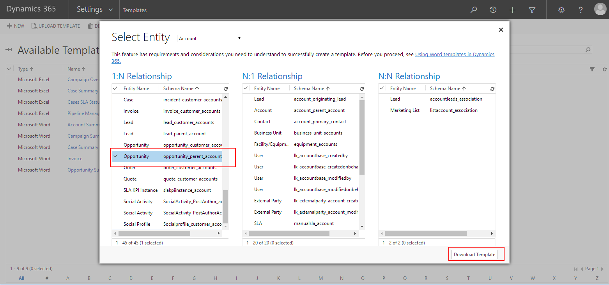The height and width of the screenshot is (285, 609).
Task: Refresh the N:N Relationship grid
Action: coord(492,89)
